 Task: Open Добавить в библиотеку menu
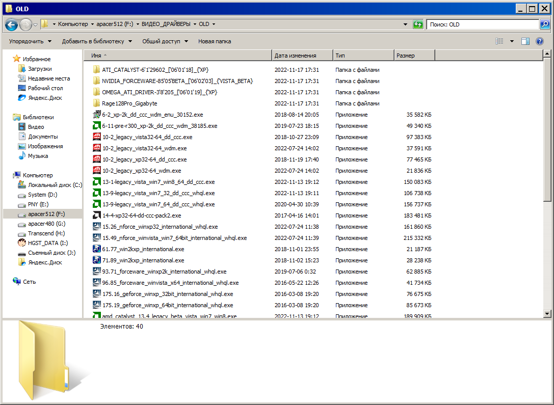pyautogui.click(x=97, y=41)
